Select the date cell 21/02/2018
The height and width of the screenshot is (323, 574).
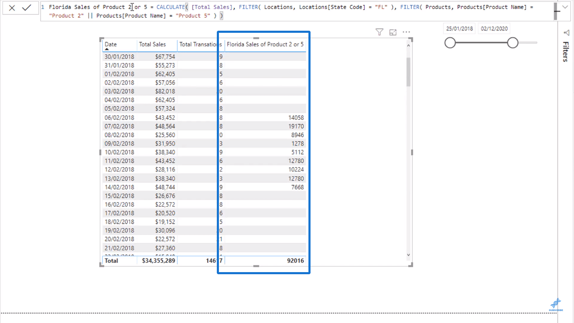[x=119, y=248]
